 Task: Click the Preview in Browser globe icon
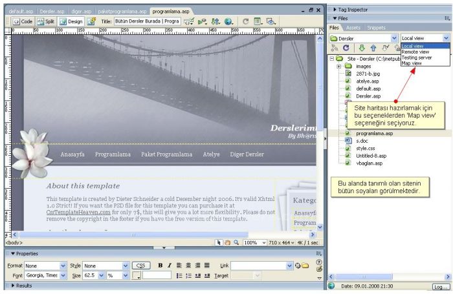click(x=228, y=21)
